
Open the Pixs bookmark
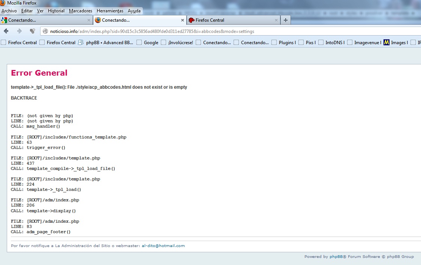click(x=307, y=42)
